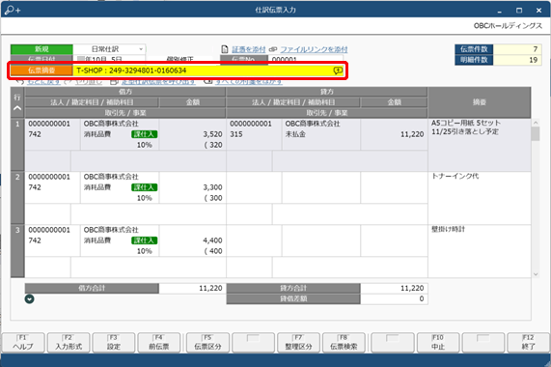
Task: Select row header 1
Action: point(17,145)
